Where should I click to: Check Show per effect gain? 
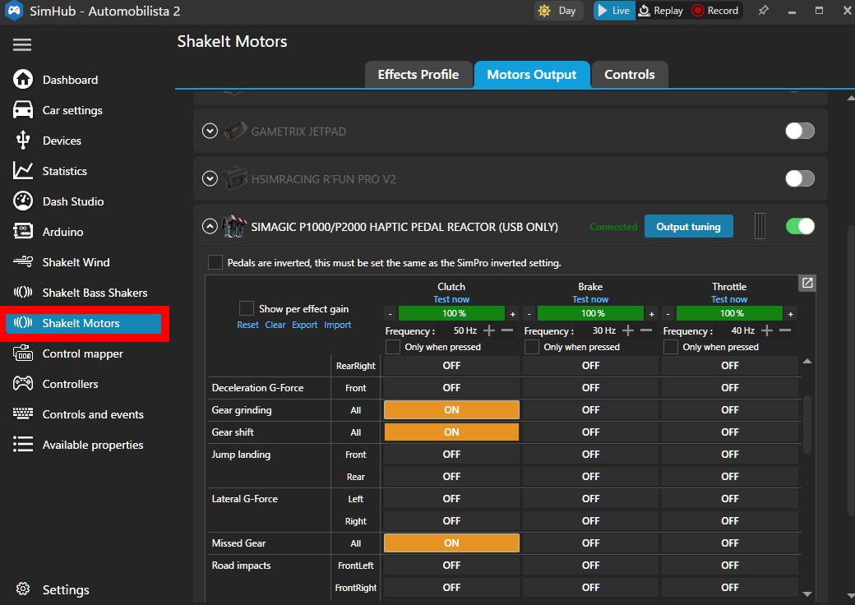click(x=247, y=308)
